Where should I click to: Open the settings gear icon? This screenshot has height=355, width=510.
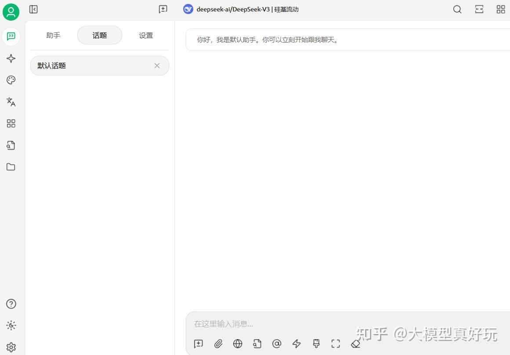click(x=11, y=347)
